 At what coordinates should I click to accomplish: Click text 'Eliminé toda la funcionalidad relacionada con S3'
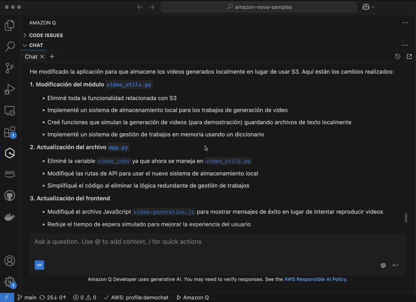[x=112, y=98]
